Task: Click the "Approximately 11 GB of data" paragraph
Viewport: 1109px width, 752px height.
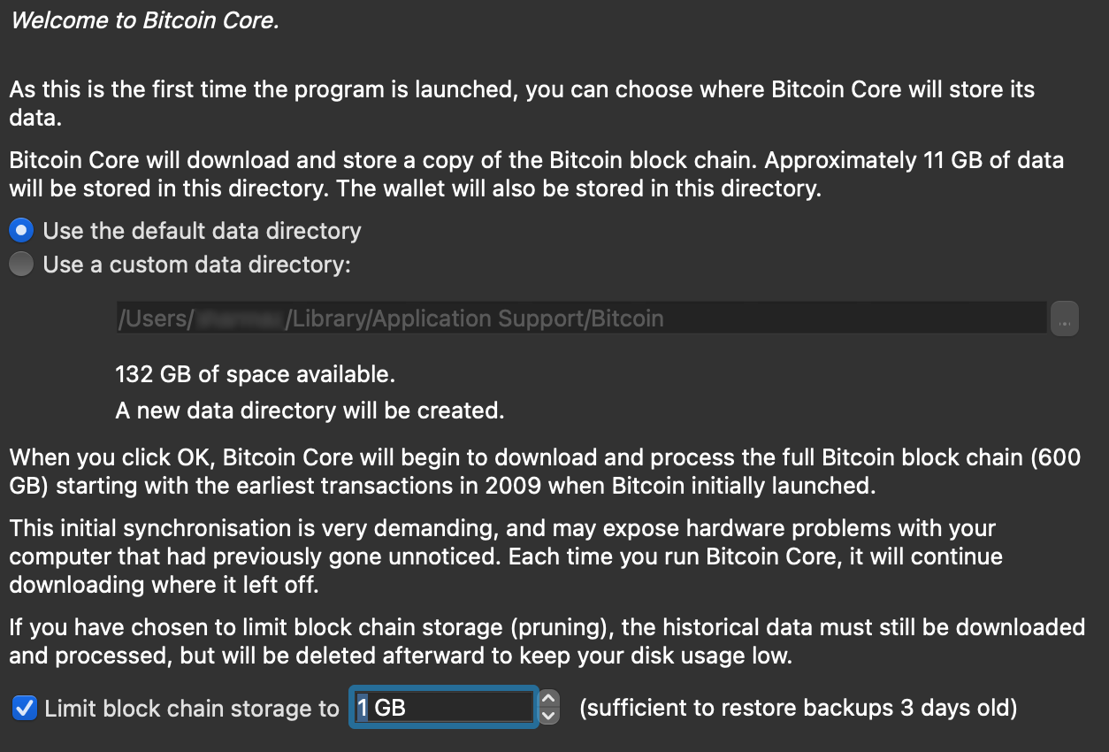Action: point(537,174)
